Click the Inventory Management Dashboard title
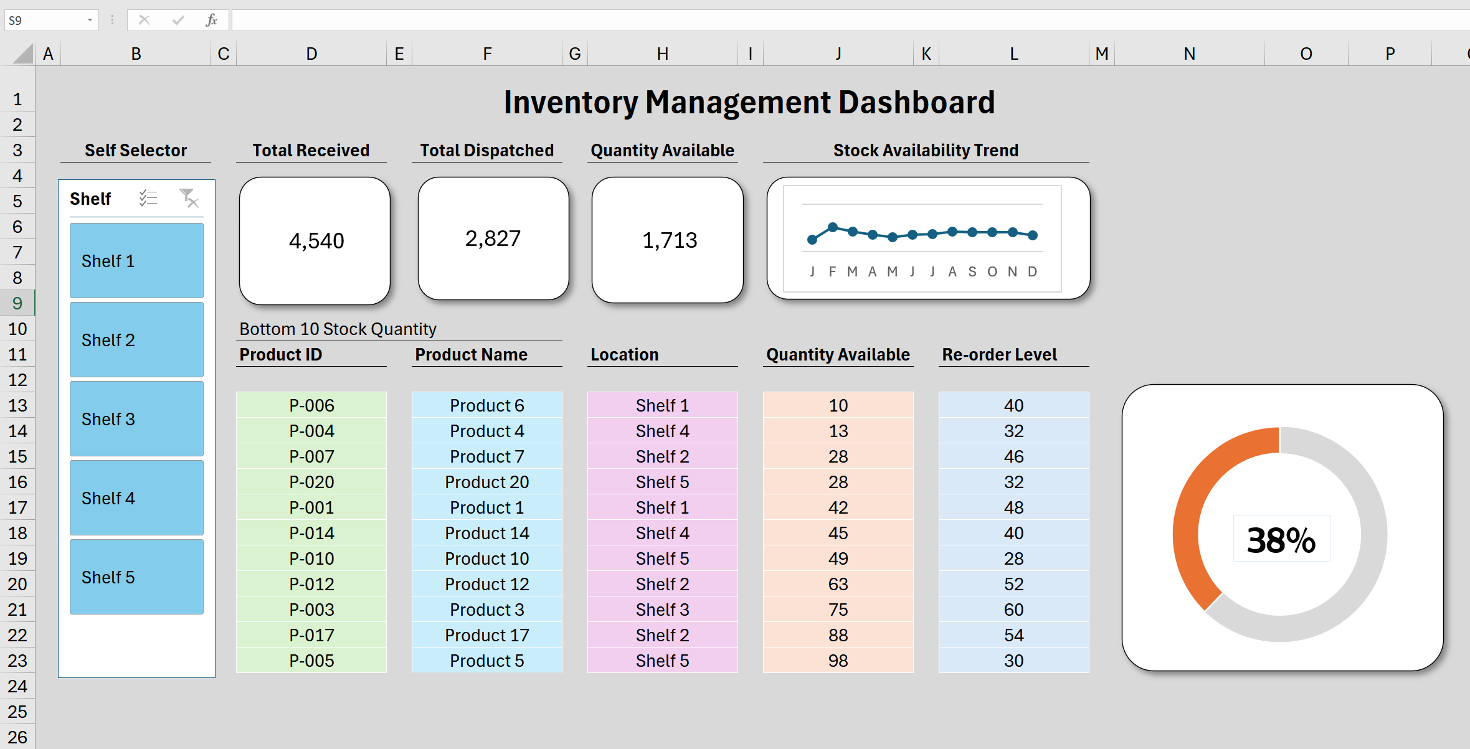This screenshot has height=749, width=1470. [x=749, y=102]
